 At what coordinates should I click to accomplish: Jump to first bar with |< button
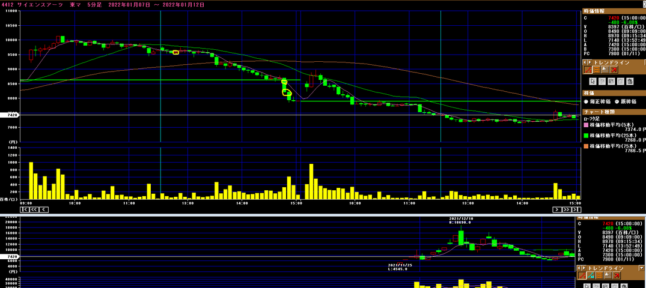[x=24, y=209]
